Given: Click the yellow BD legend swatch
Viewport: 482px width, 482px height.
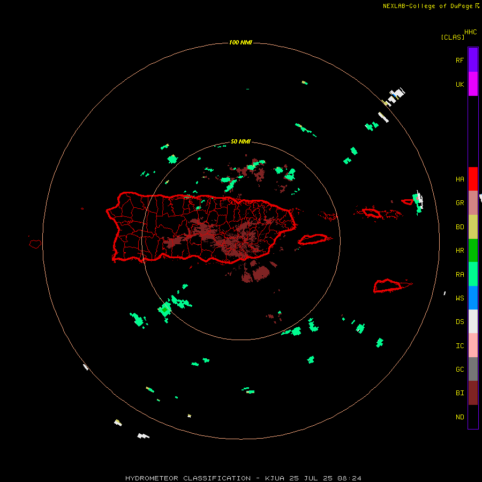Looking at the screenshot, I should click(x=473, y=227).
